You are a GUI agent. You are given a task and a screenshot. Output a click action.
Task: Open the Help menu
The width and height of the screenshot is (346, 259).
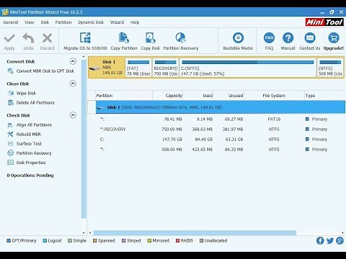(x=135, y=22)
